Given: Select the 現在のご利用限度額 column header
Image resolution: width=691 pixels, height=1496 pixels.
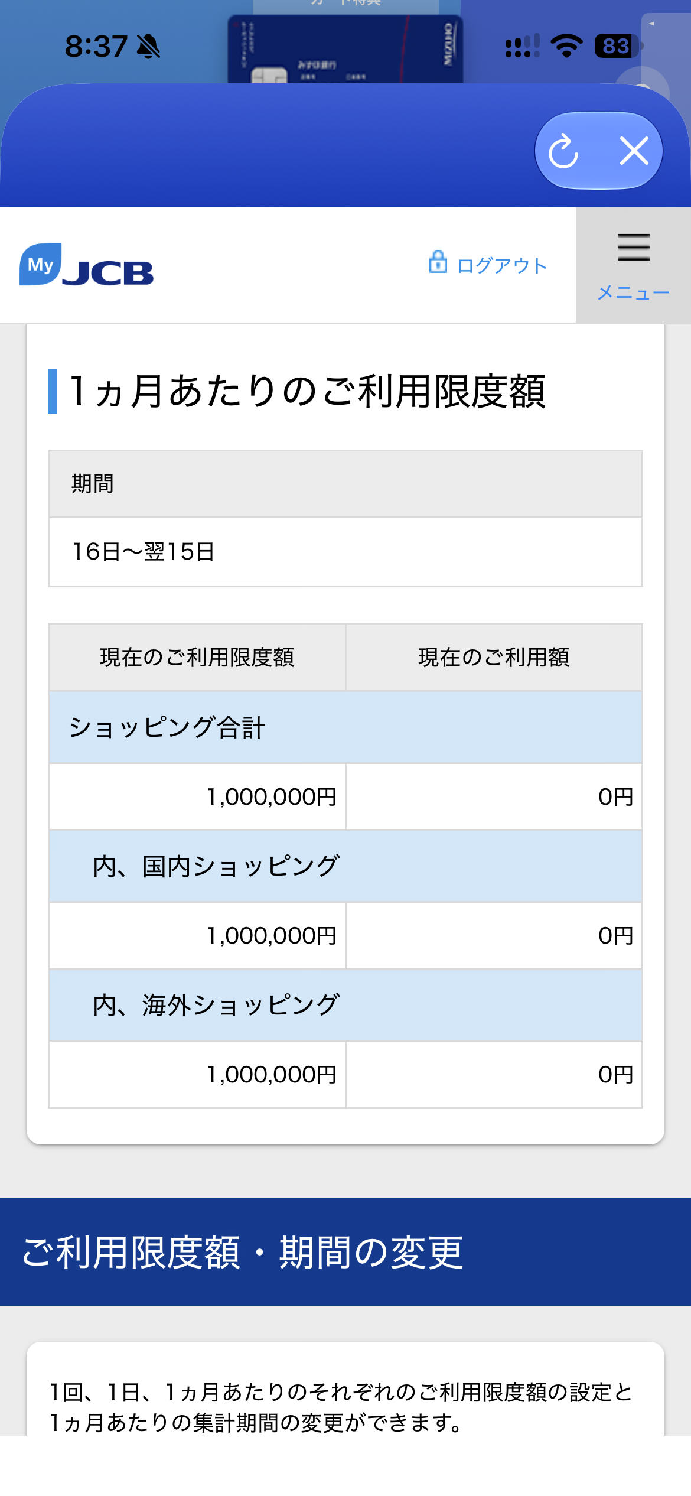Looking at the screenshot, I should (x=197, y=657).
